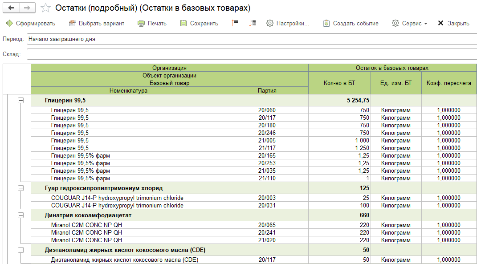Click coefficient 1,000000 in batch 20/060 row
The width and height of the screenshot is (477, 264).
(x=449, y=110)
